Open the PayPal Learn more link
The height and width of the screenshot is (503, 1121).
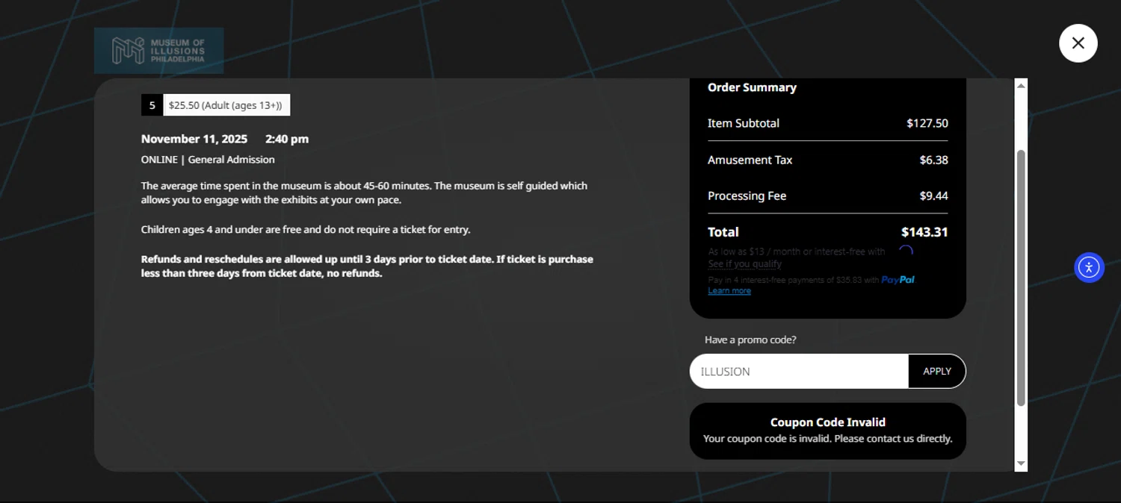(729, 291)
